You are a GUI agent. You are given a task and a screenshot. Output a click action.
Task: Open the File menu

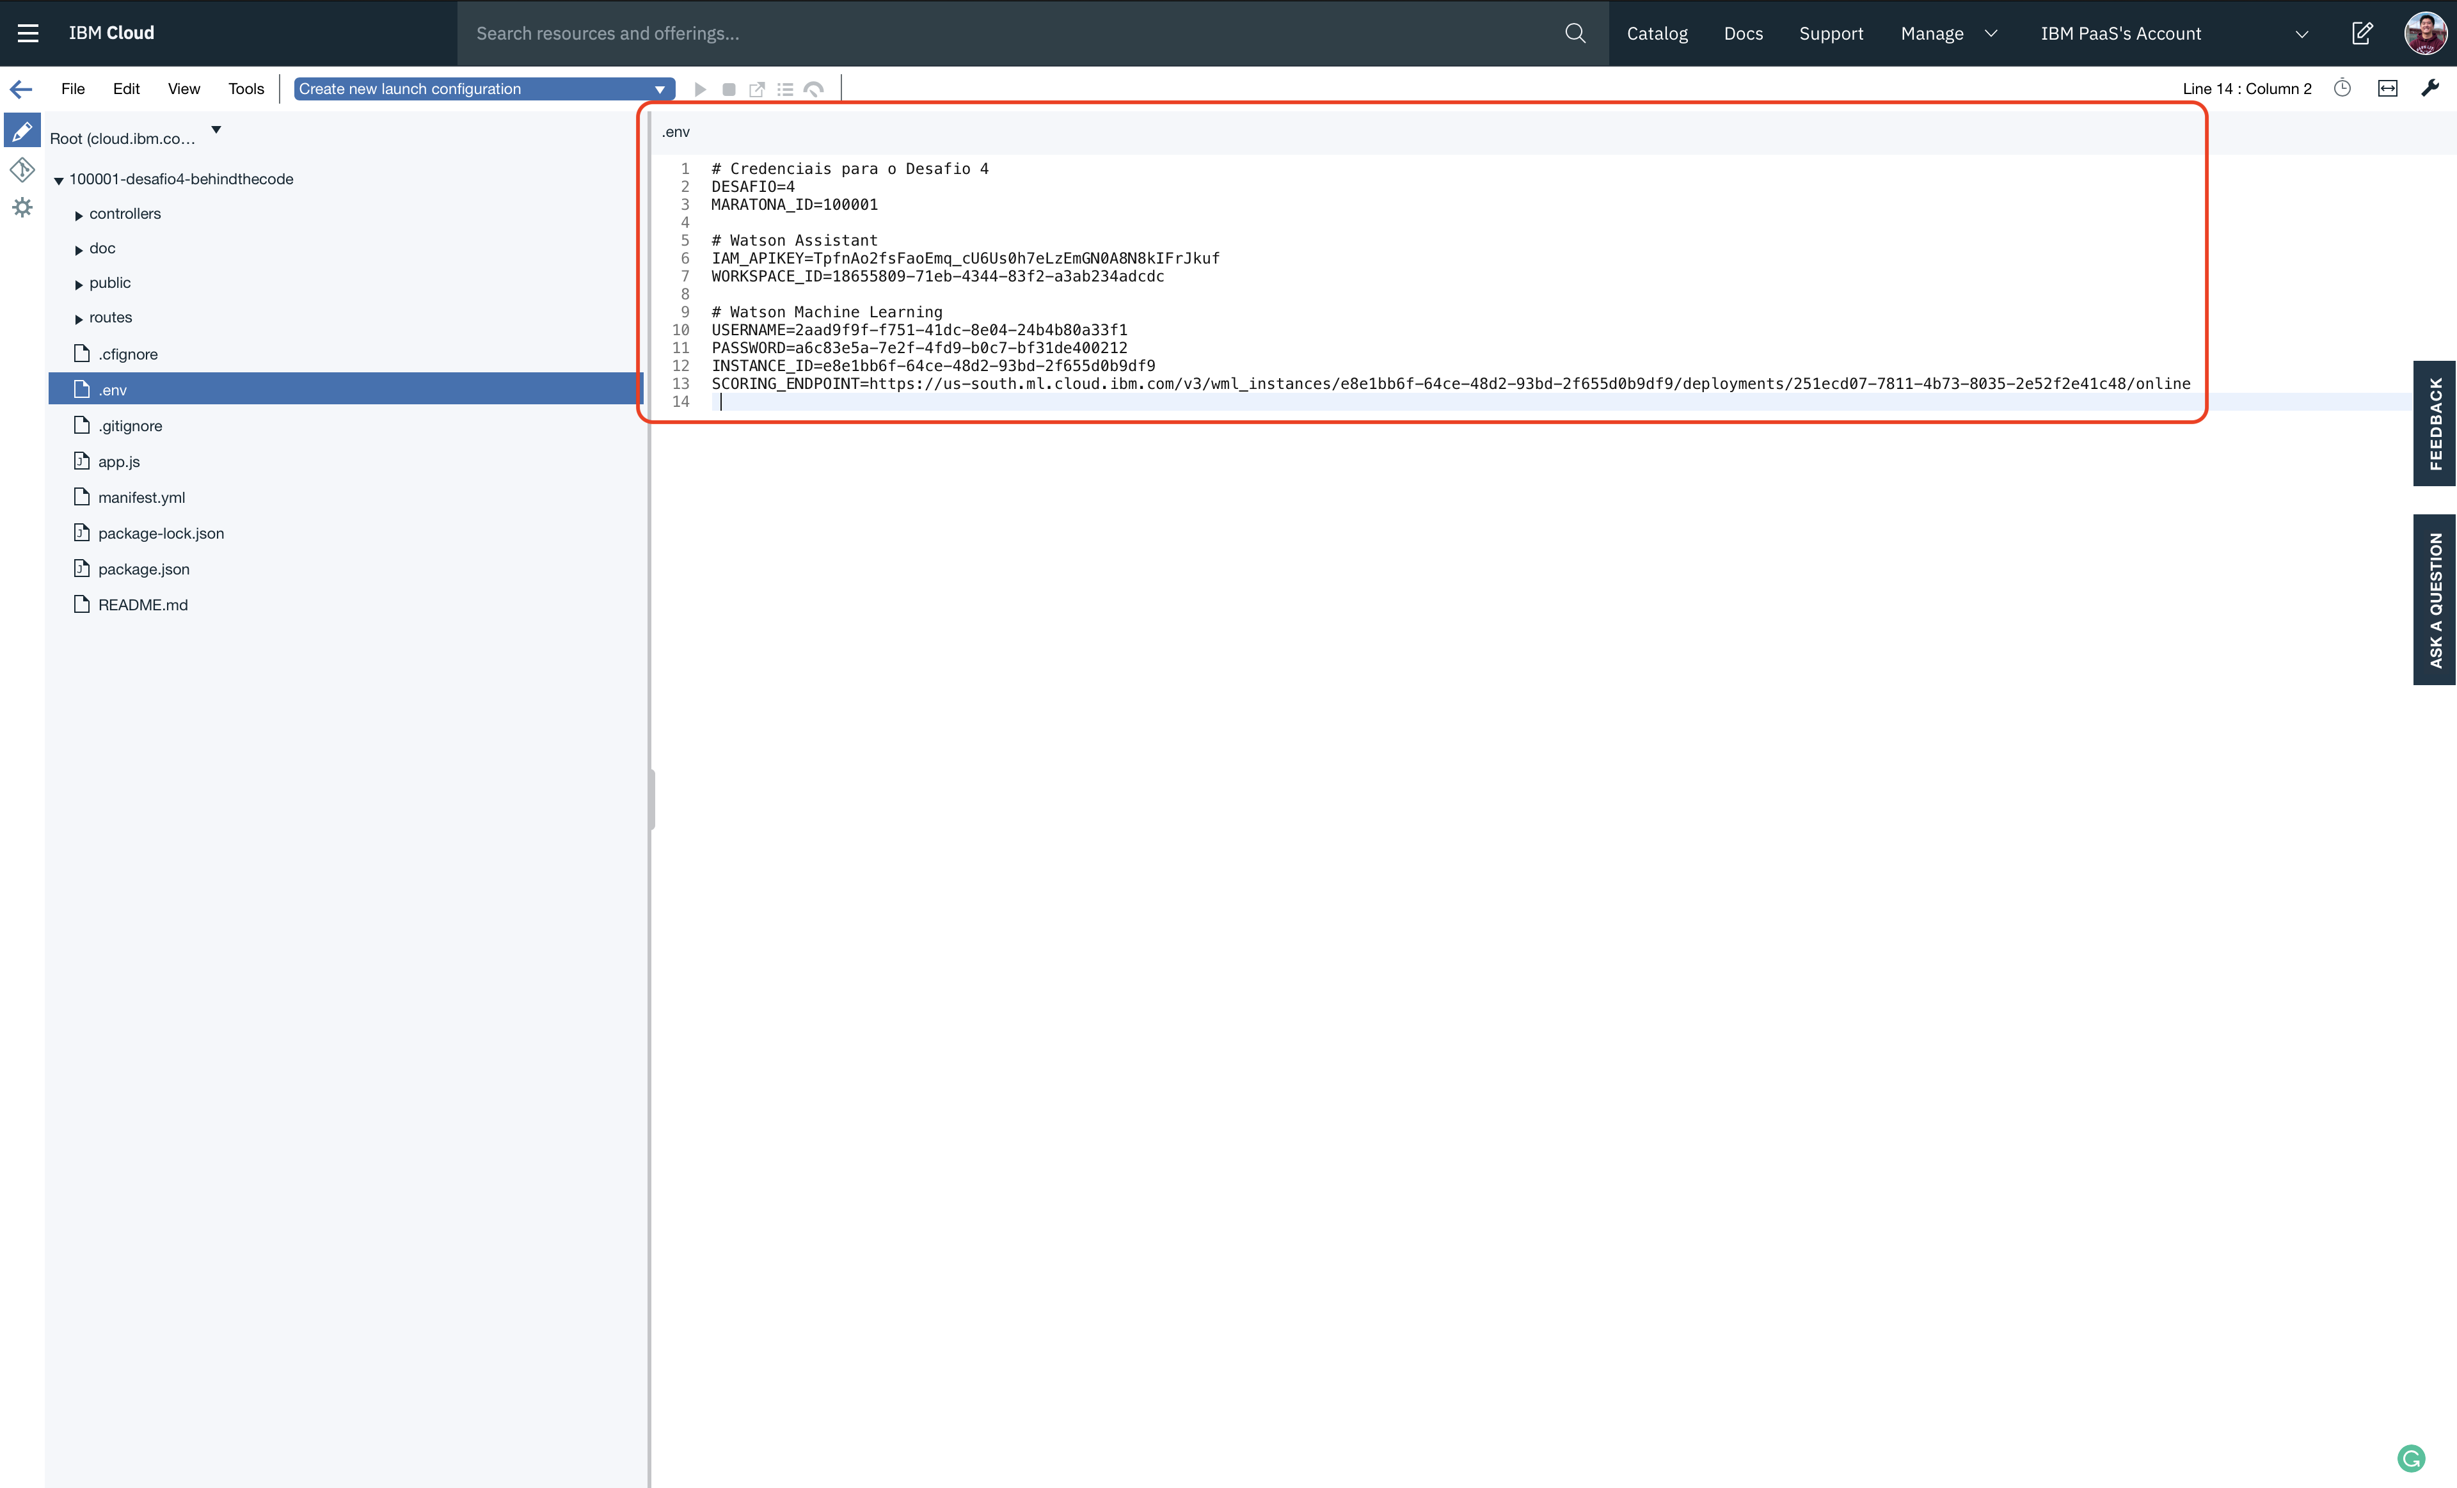point(73,89)
